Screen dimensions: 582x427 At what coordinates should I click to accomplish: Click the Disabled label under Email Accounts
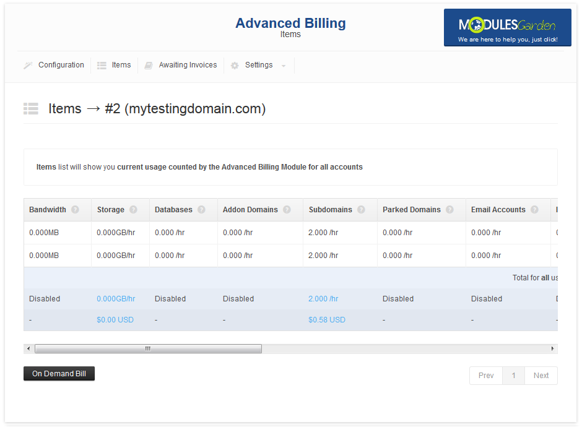pos(487,299)
